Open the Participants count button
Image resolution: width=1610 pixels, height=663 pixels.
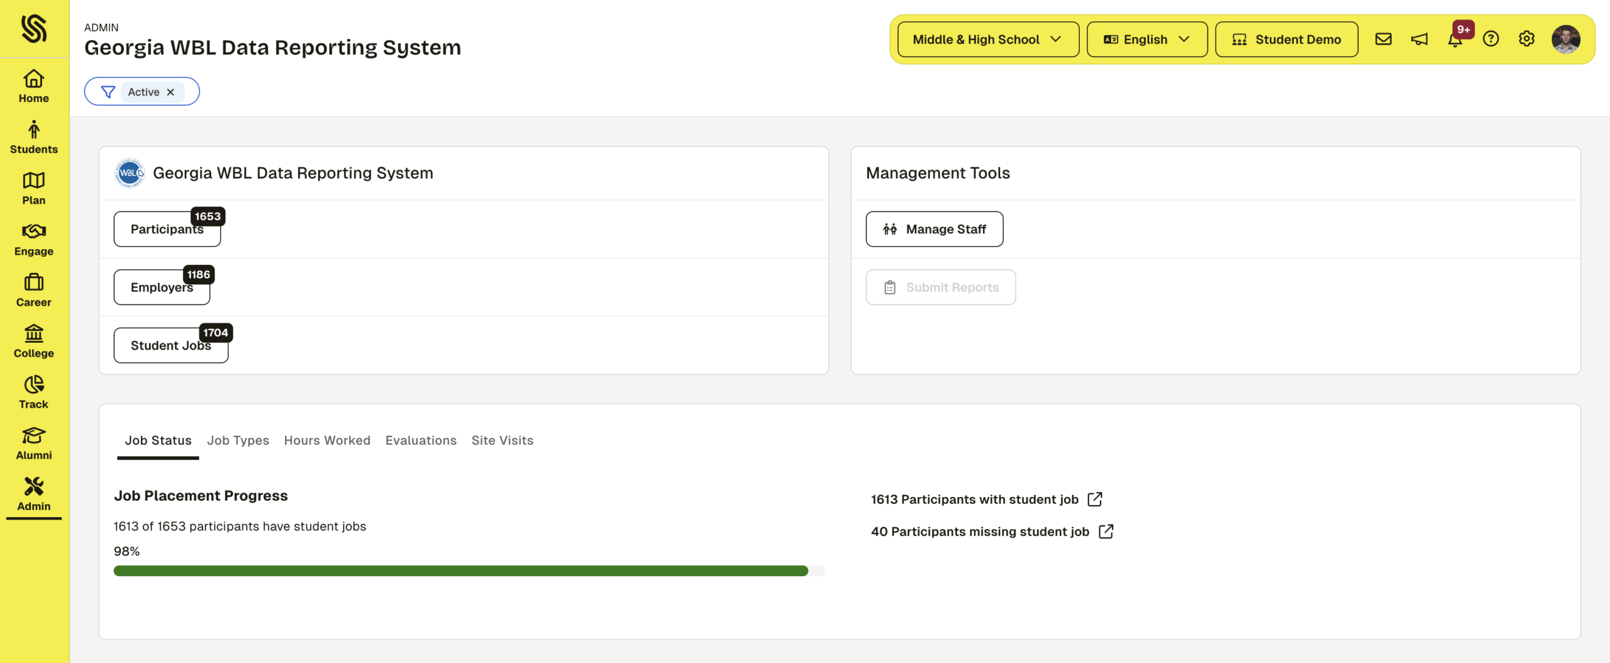coord(167,229)
